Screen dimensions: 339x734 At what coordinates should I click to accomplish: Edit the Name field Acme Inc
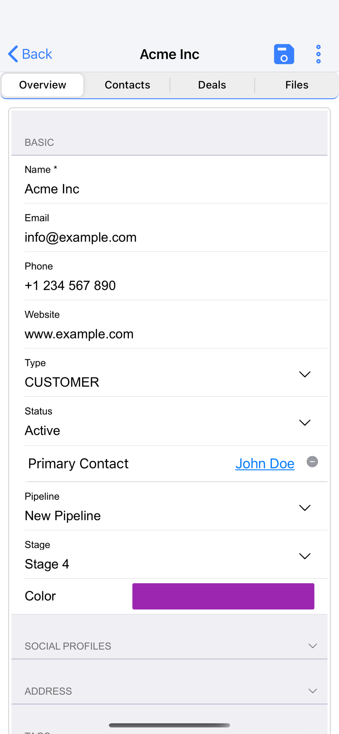pos(176,180)
